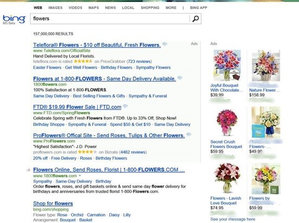Click Spend $50 & Get $10 link

[130, 124]
